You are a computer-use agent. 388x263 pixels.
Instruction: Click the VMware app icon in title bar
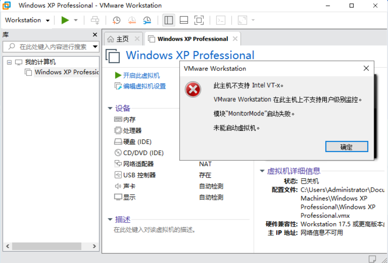(x=6, y=5)
